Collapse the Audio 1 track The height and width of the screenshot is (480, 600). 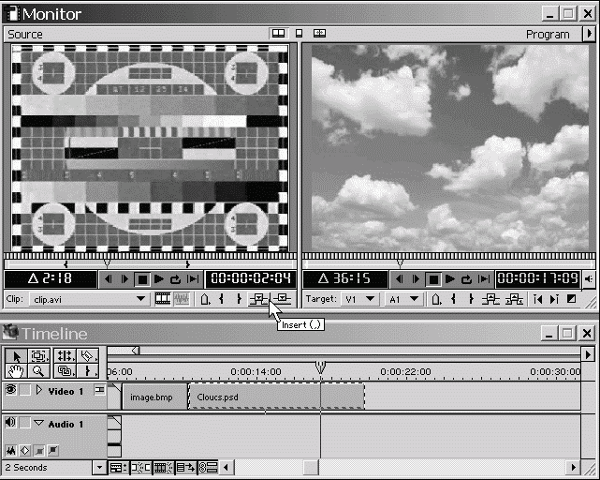(x=38, y=423)
